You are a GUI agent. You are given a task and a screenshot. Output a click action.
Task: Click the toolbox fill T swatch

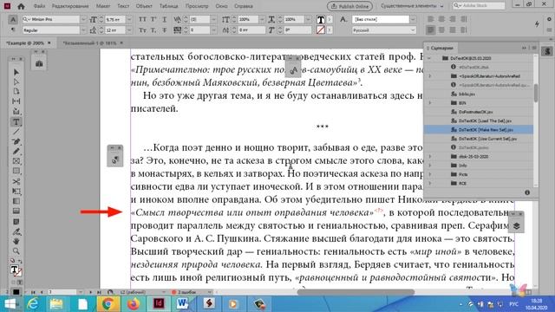(x=14, y=270)
